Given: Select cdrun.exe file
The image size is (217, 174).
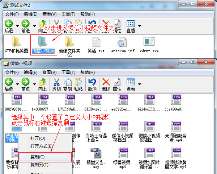Looking at the screenshot, I should [x=149, y=45].
